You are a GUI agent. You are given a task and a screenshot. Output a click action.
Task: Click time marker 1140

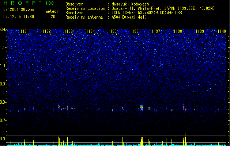click(222, 31)
